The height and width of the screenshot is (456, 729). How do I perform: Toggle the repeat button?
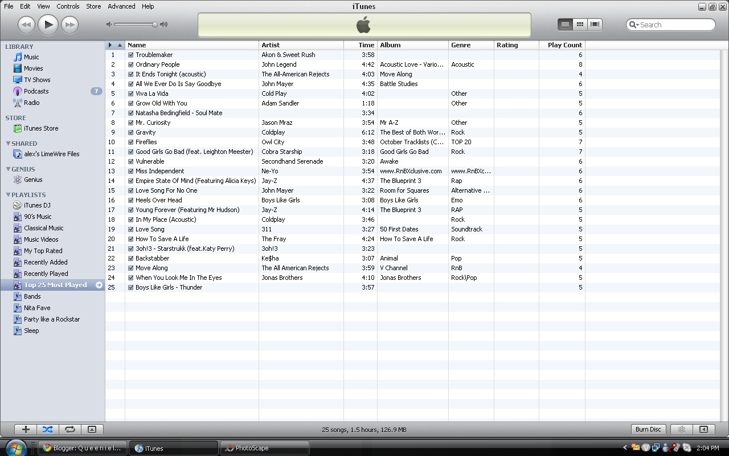(69, 429)
